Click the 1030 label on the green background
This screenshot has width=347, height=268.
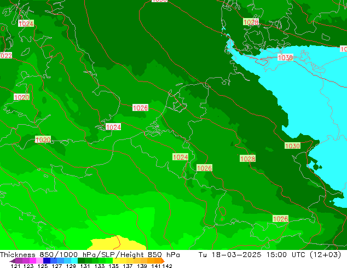tap(292, 146)
